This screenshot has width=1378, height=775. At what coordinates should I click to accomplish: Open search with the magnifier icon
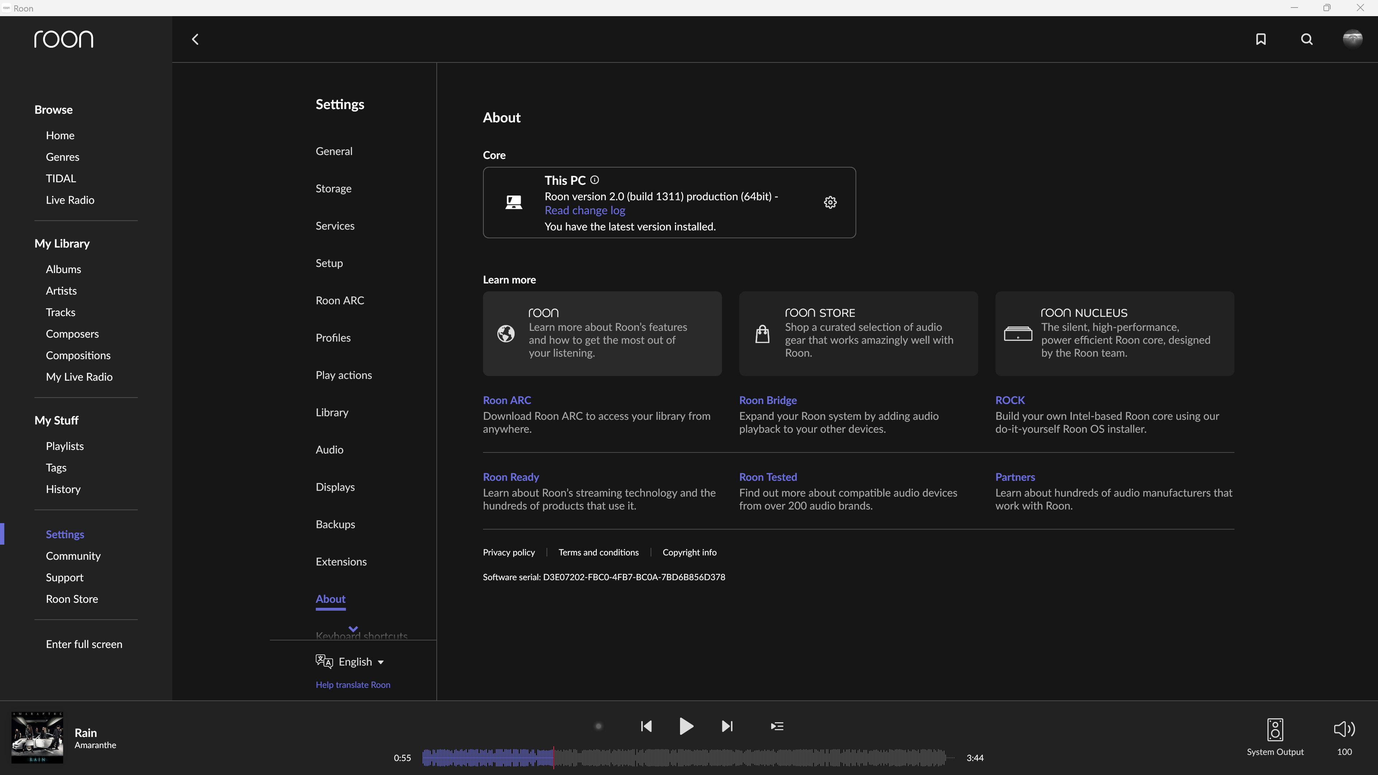[x=1306, y=39]
